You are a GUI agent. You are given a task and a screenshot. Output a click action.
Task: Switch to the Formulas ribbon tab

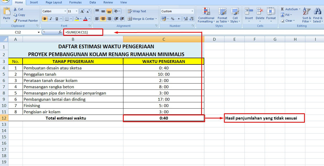tap(75, 2)
